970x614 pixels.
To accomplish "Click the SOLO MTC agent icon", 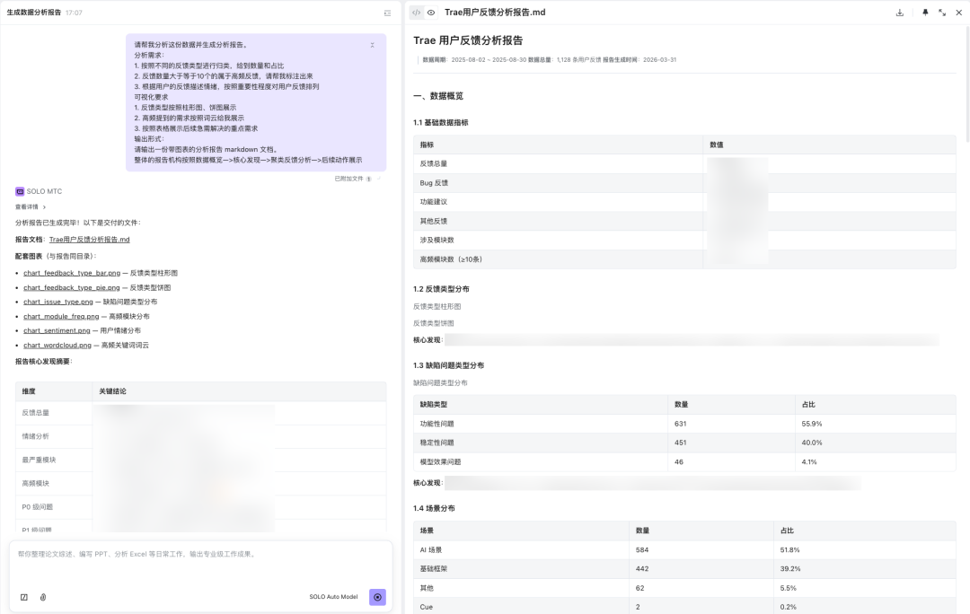I will 19,191.
